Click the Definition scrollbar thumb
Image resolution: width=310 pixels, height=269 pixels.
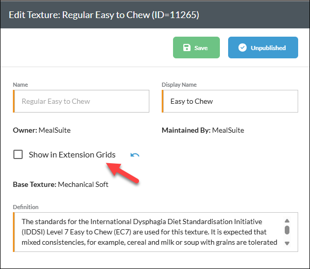(287, 230)
